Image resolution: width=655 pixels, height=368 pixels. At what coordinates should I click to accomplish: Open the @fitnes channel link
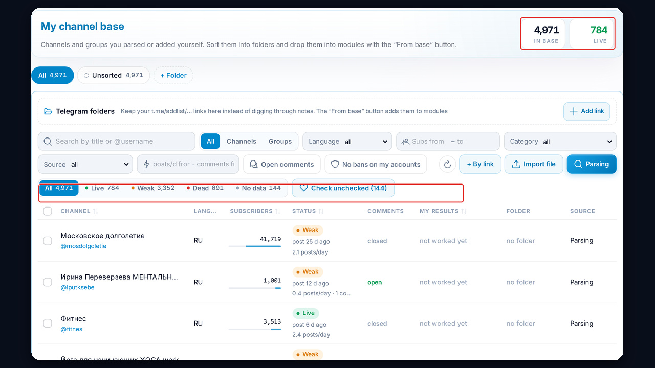72,329
